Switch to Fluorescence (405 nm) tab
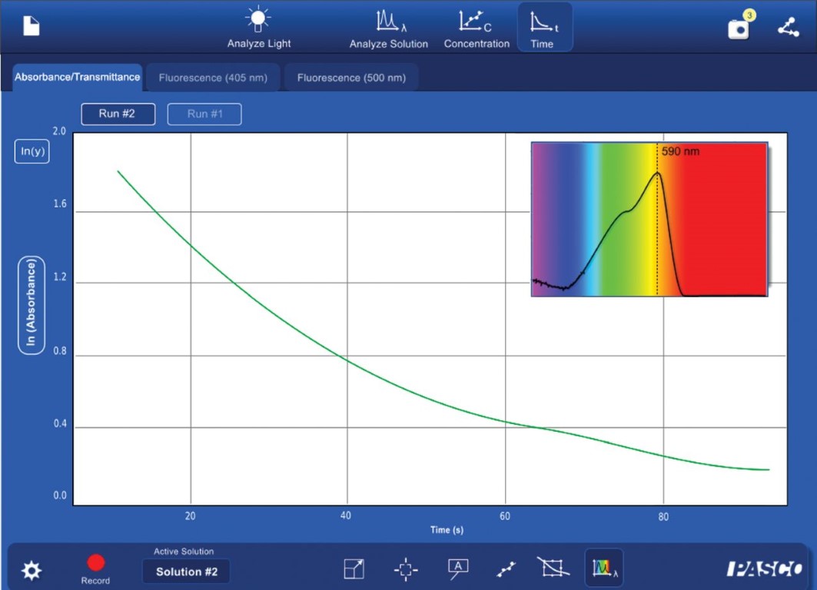The image size is (817, 590). tap(213, 78)
